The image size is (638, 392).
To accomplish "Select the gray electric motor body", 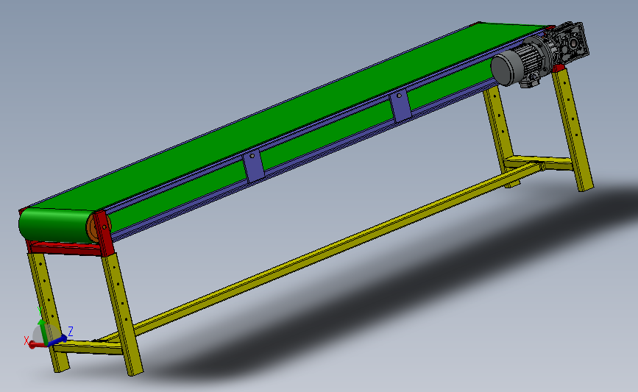I will pyautogui.click(x=520, y=65).
